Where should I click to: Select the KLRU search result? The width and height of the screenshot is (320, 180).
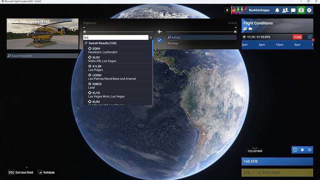(x=118, y=102)
